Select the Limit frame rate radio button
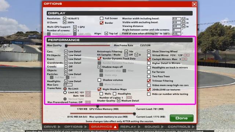Image resolution: width=235 pixels, height=132 pixels. [65, 92]
